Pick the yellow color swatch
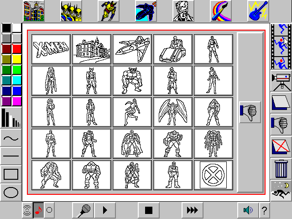This screenshot has height=219, width=292. coord(17,59)
